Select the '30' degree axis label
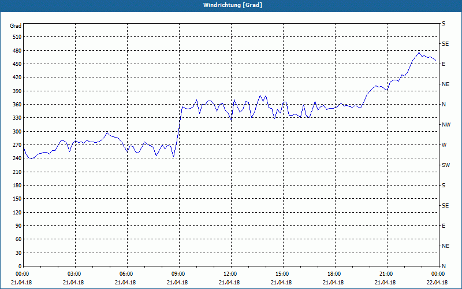Viewport: 462px width, 289px height. 18,253
